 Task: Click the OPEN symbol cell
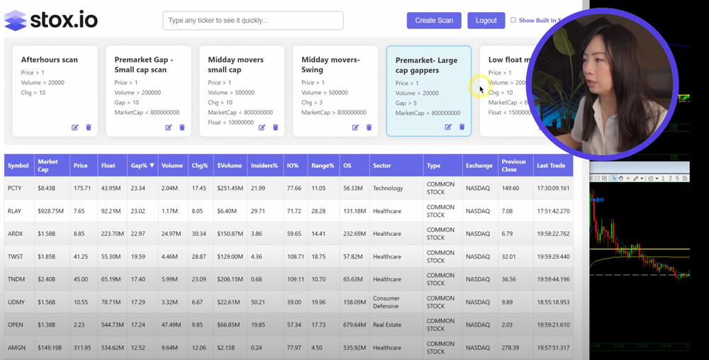pos(19,325)
